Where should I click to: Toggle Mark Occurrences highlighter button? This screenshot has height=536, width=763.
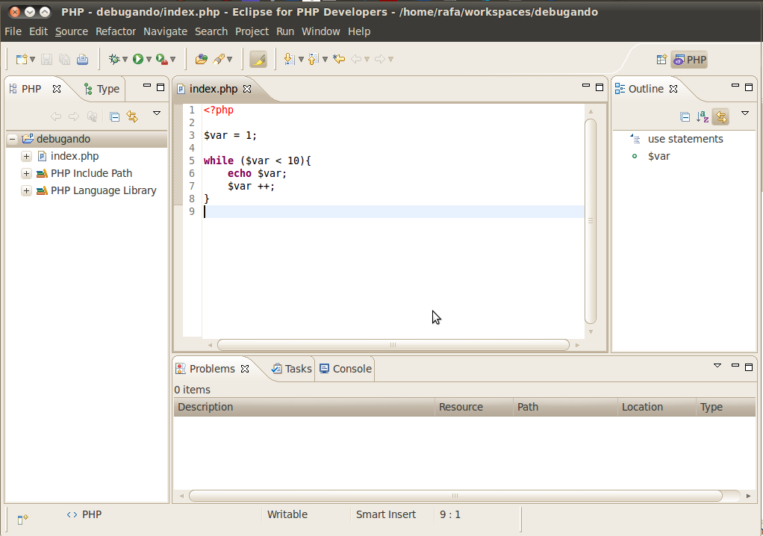click(x=258, y=59)
